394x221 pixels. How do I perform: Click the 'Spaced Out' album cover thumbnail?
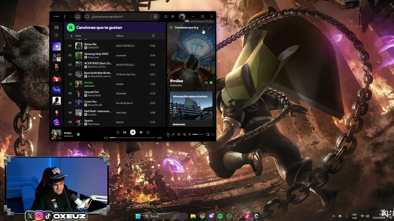(x=79, y=94)
